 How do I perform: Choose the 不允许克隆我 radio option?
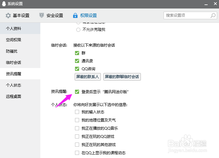[x=78, y=30]
